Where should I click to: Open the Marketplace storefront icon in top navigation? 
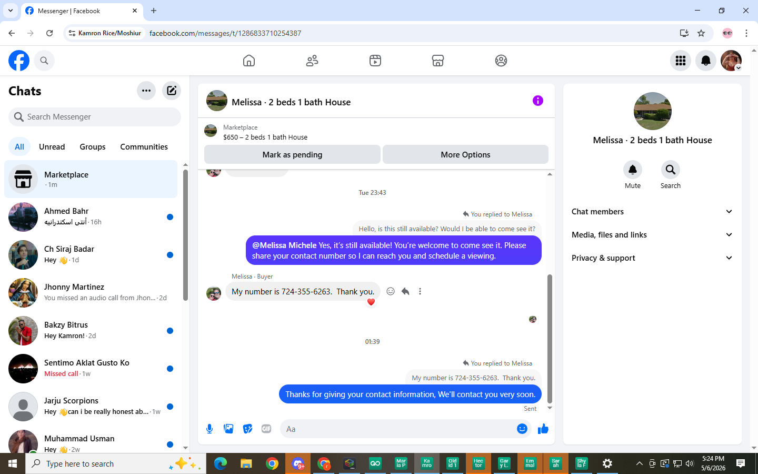(x=438, y=61)
